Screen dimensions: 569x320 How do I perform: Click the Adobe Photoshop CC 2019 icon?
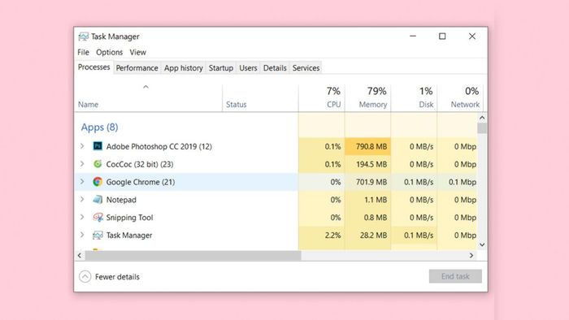[98, 146]
